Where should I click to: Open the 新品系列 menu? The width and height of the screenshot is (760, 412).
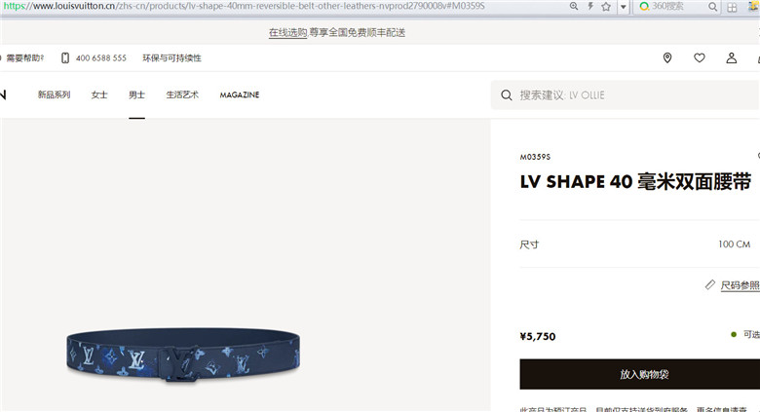(x=55, y=95)
